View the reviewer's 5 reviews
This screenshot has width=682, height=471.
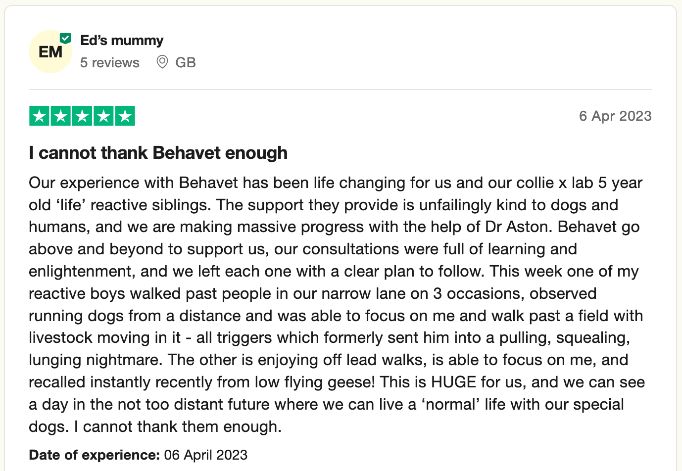click(x=110, y=62)
